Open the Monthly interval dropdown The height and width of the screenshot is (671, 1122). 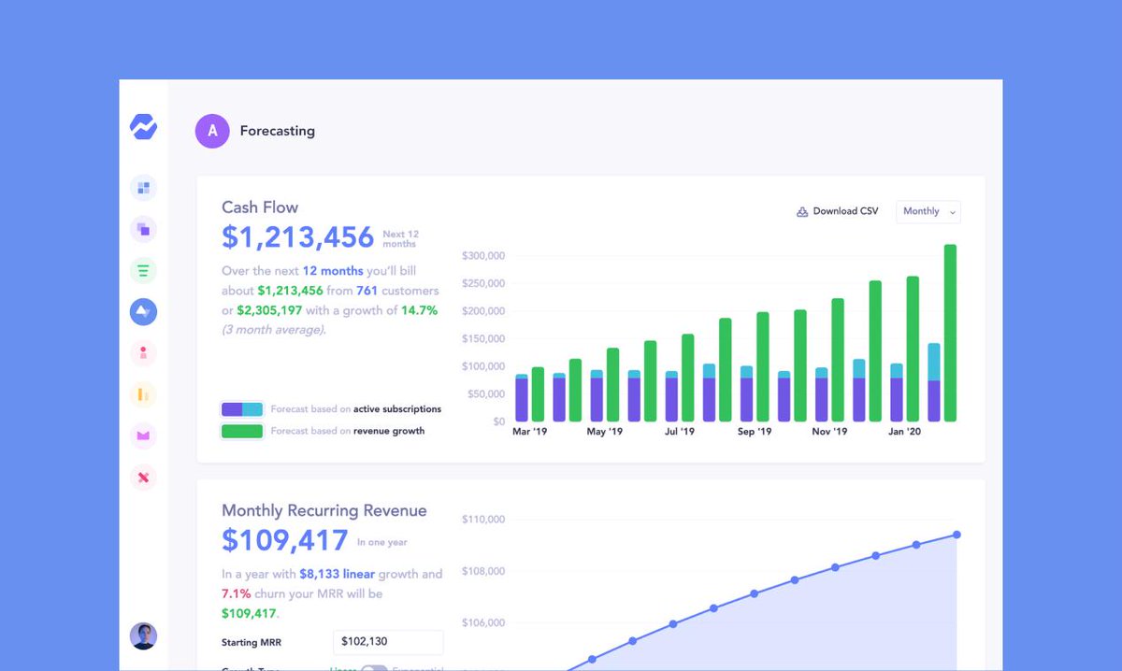928,211
